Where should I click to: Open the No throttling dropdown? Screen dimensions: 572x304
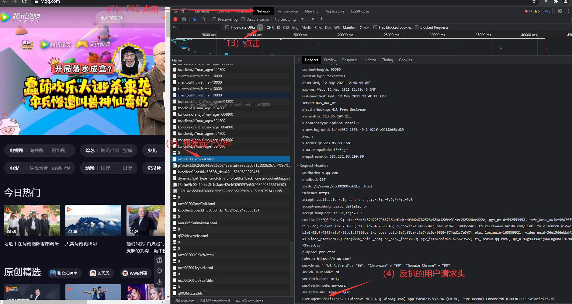click(289, 19)
